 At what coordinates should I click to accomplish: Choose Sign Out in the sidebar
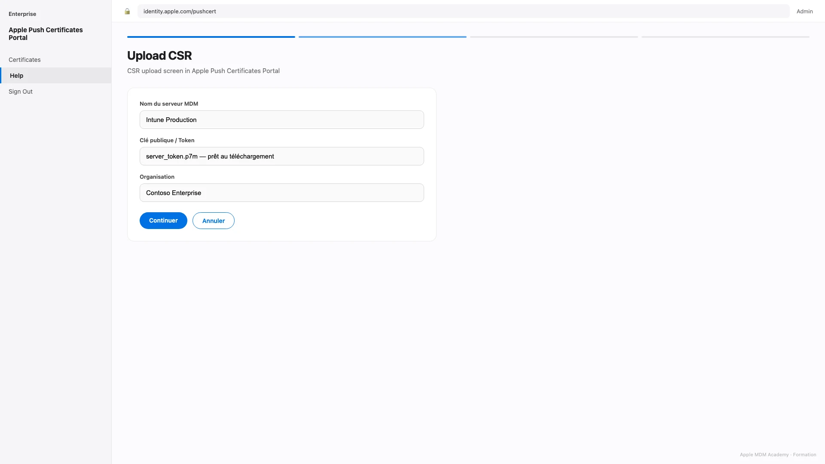pyautogui.click(x=55, y=92)
